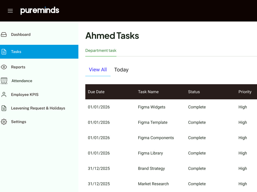Click the Settings gear icon
This screenshot has width=257, height=192.
point(4,122)
